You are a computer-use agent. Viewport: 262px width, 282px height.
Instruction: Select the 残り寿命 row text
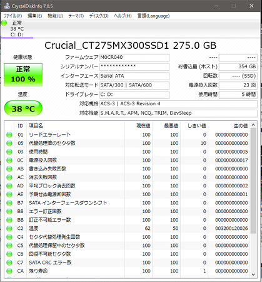(x=38, y=271)
